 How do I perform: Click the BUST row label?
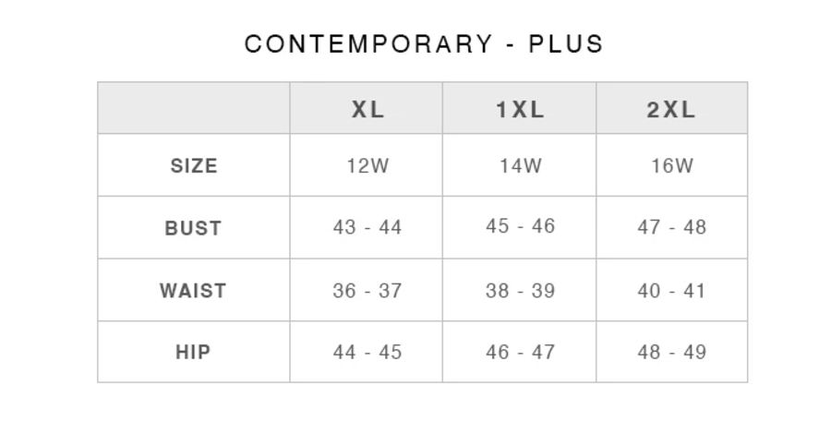coord(194,228)
